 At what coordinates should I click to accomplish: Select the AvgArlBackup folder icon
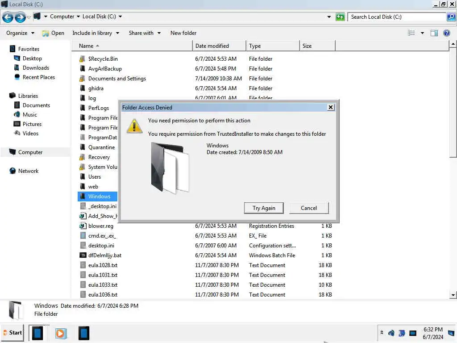click(x=83, y=69)
